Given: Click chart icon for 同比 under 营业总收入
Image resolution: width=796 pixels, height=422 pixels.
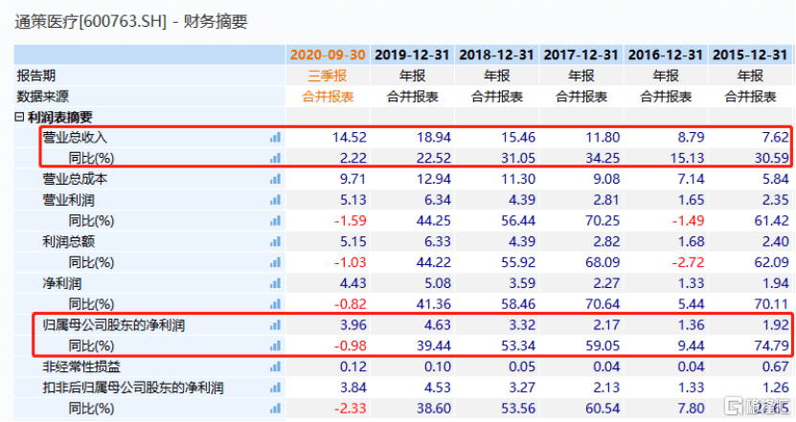Looking at the screenshot, I should click(276, 158).
